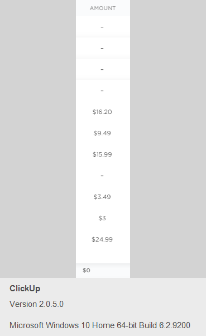Click the $3 amount value
This screenshot has width=206, height=336.
[102, 218]
